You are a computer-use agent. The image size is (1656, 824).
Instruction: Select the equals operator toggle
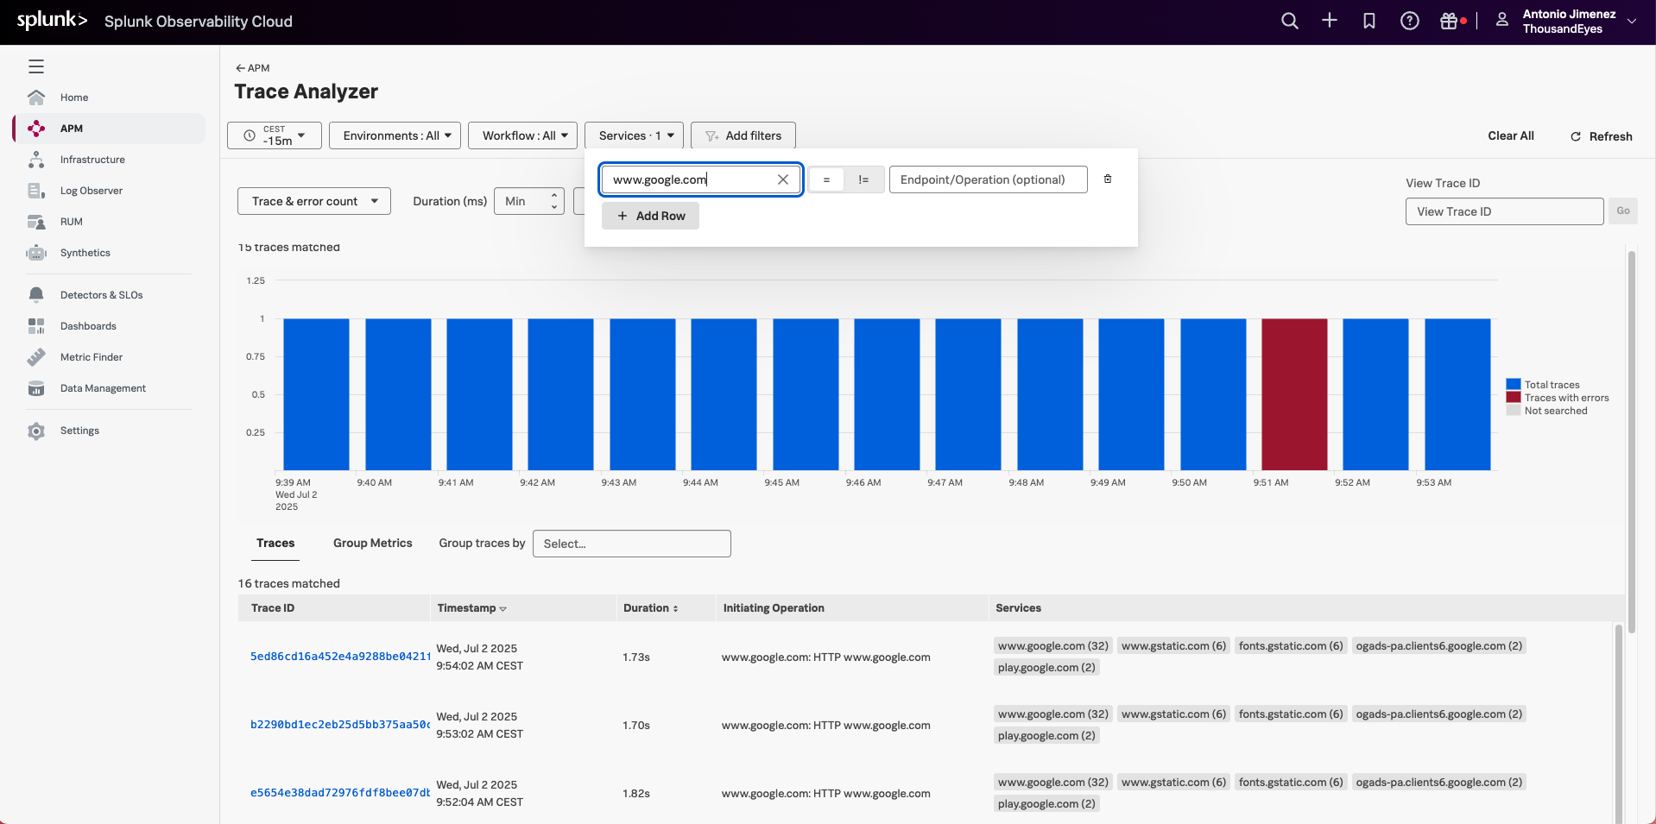[x=826, y=179]
